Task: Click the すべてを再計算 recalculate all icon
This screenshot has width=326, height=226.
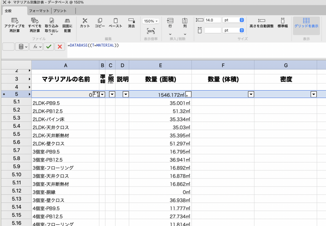Action: point(34,21)
